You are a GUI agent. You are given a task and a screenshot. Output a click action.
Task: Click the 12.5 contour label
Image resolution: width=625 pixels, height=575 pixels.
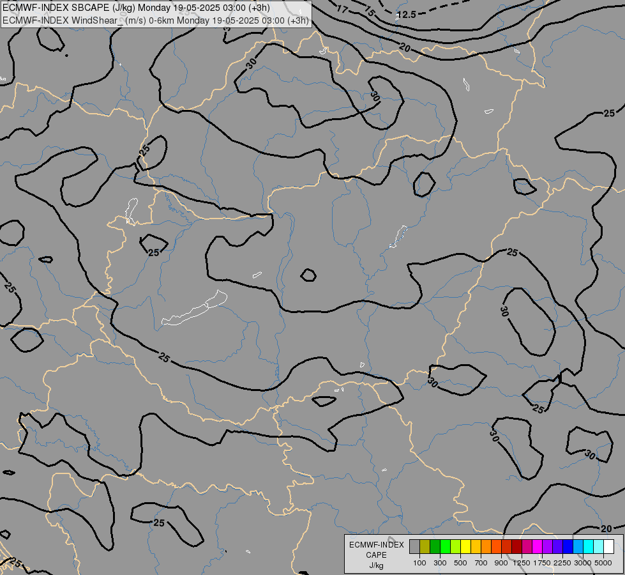[x=407, y=15]
